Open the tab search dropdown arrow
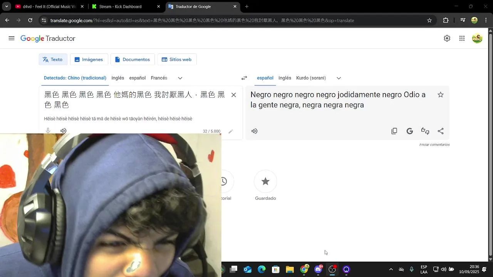Image resolution: width=493 pixels, height=277 pixels. tap(7, 7)
